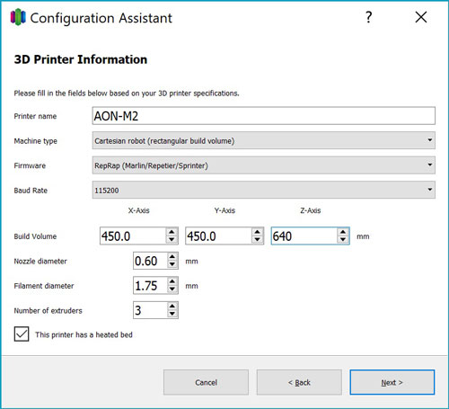Click the Nozzle diameter value field
The height and width of the screenshot is (409, 449).
click(150, 261)
